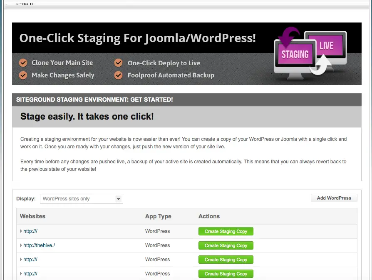Screen dimensions: 372x280
Task: Click the STAGING monitor graphic in the banner
Action: (295, 59)
